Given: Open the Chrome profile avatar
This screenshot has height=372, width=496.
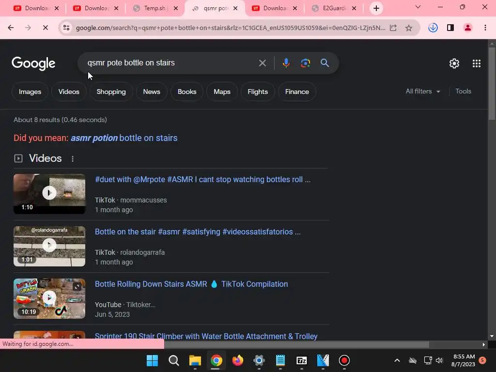Looking at the screenshot, I should click(x=468, y=28).
